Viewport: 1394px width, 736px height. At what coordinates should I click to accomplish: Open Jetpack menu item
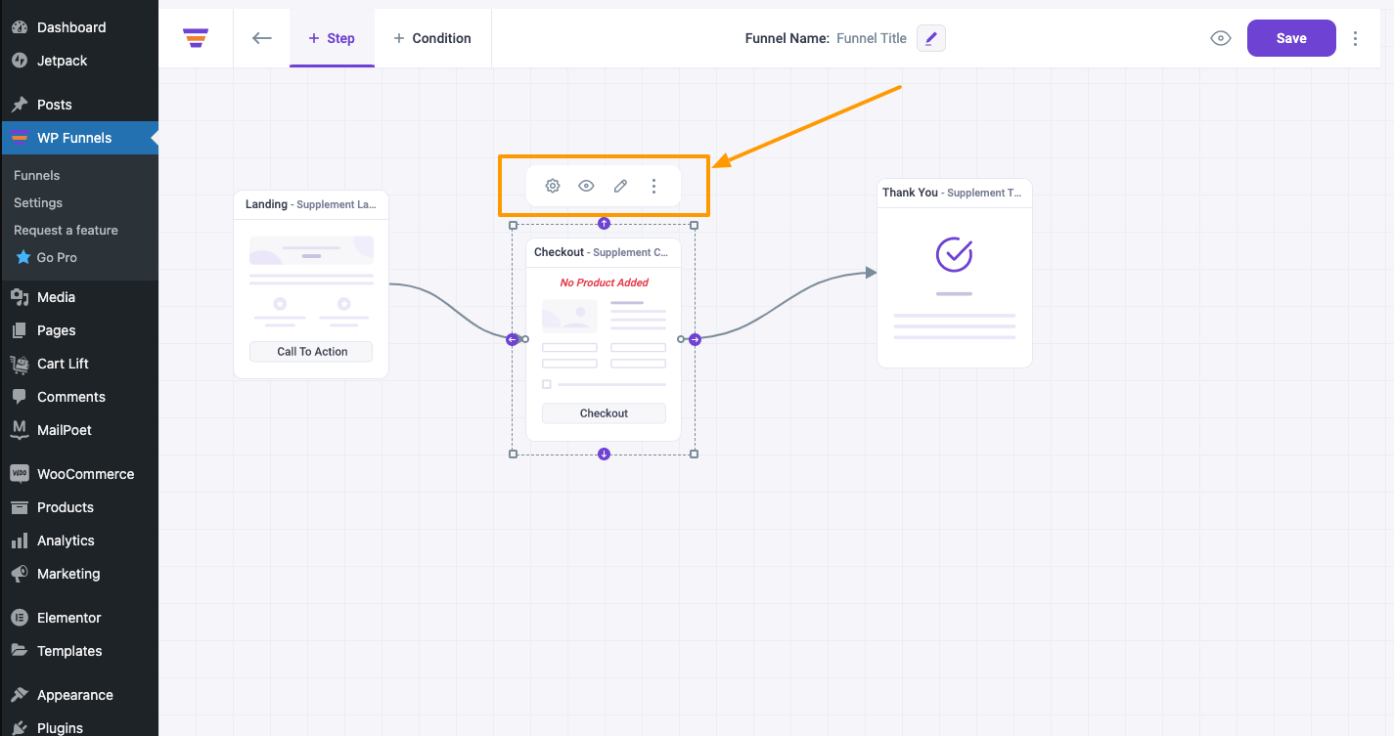79,61
